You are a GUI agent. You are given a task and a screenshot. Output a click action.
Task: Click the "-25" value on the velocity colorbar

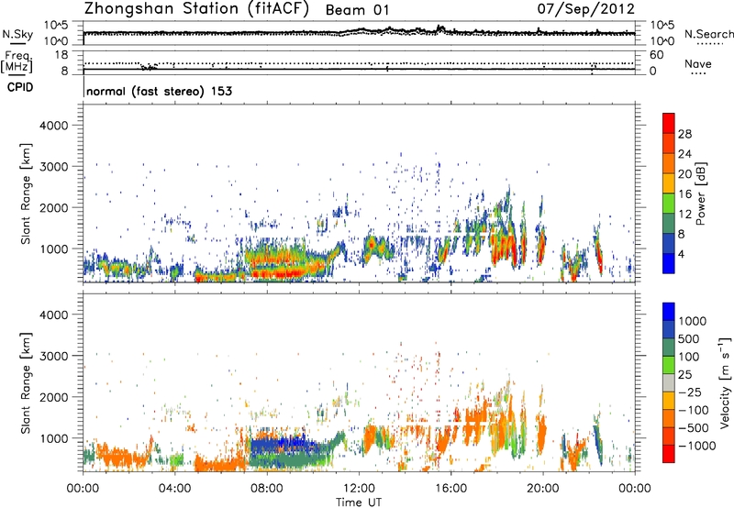tap(690, 392)
